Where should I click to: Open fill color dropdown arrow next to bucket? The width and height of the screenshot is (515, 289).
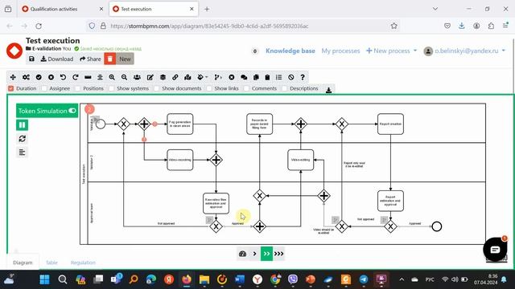point(207,77)
